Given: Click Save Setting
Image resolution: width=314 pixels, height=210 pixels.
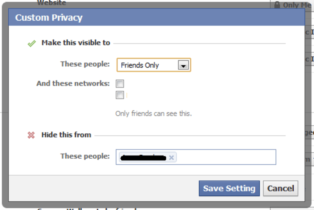Looking at the screenshot, I should click(x=229, y=188).
